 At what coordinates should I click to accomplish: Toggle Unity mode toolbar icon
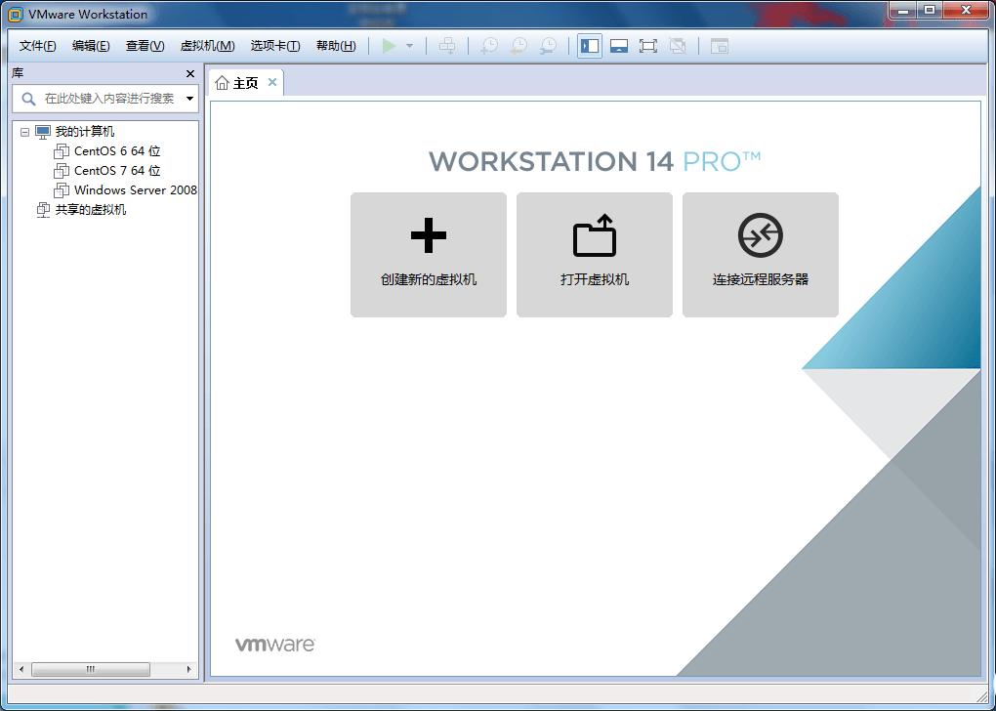coord(678,46)
